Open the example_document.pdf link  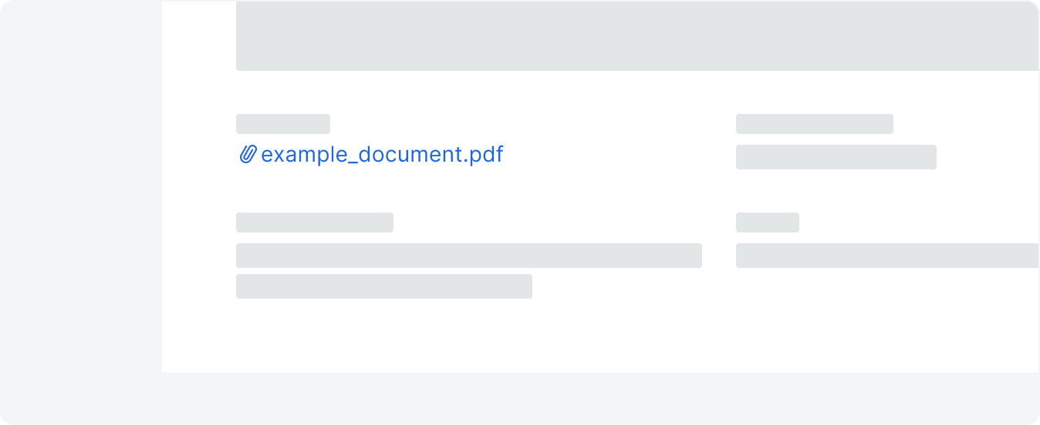tap(382, 155)
